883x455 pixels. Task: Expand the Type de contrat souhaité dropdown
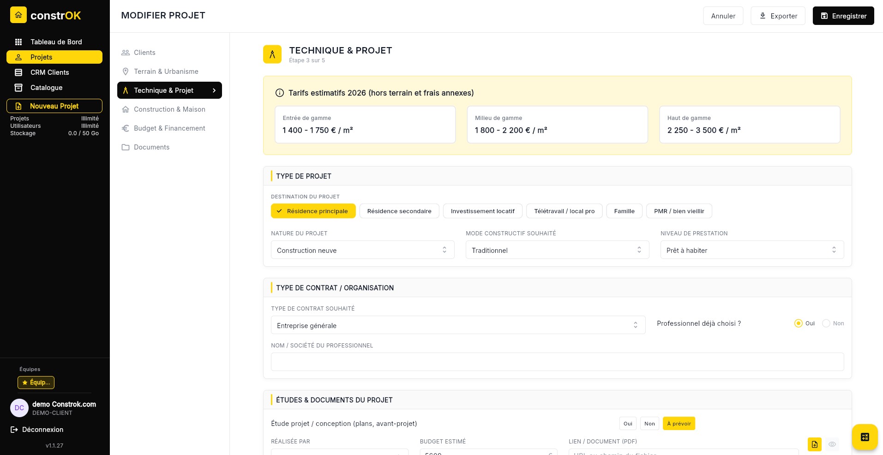click(x=458, y=325)
